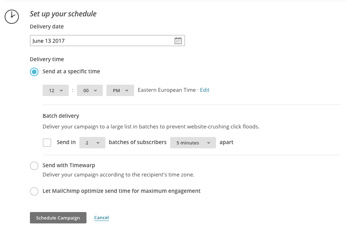
Task: Open the calendar date picker icon
Action: [x=178, y=41]
